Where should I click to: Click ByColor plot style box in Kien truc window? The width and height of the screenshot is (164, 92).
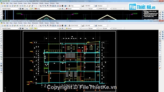(118, 28)
